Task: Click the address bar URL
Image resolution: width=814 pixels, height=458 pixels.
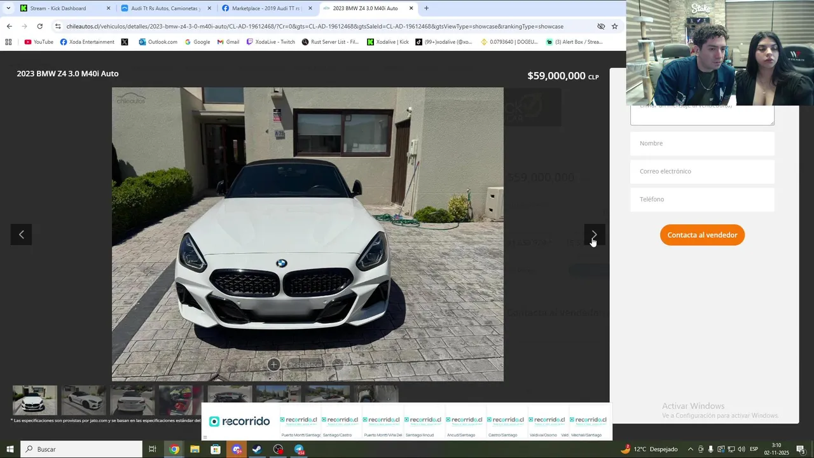Action: (315, 26)
